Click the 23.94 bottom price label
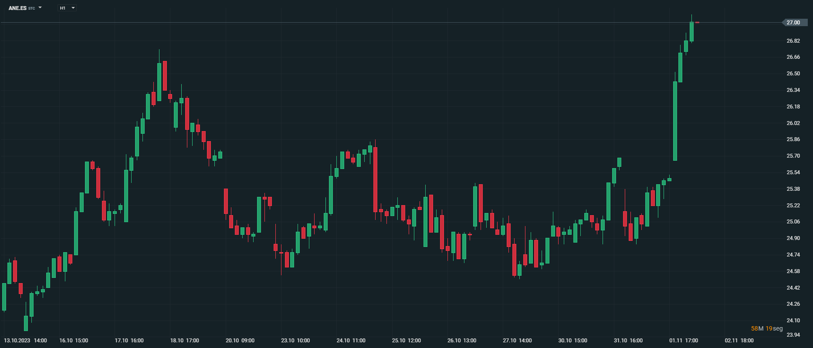This screenshot has width=813, height=348. tap(793, 334)
